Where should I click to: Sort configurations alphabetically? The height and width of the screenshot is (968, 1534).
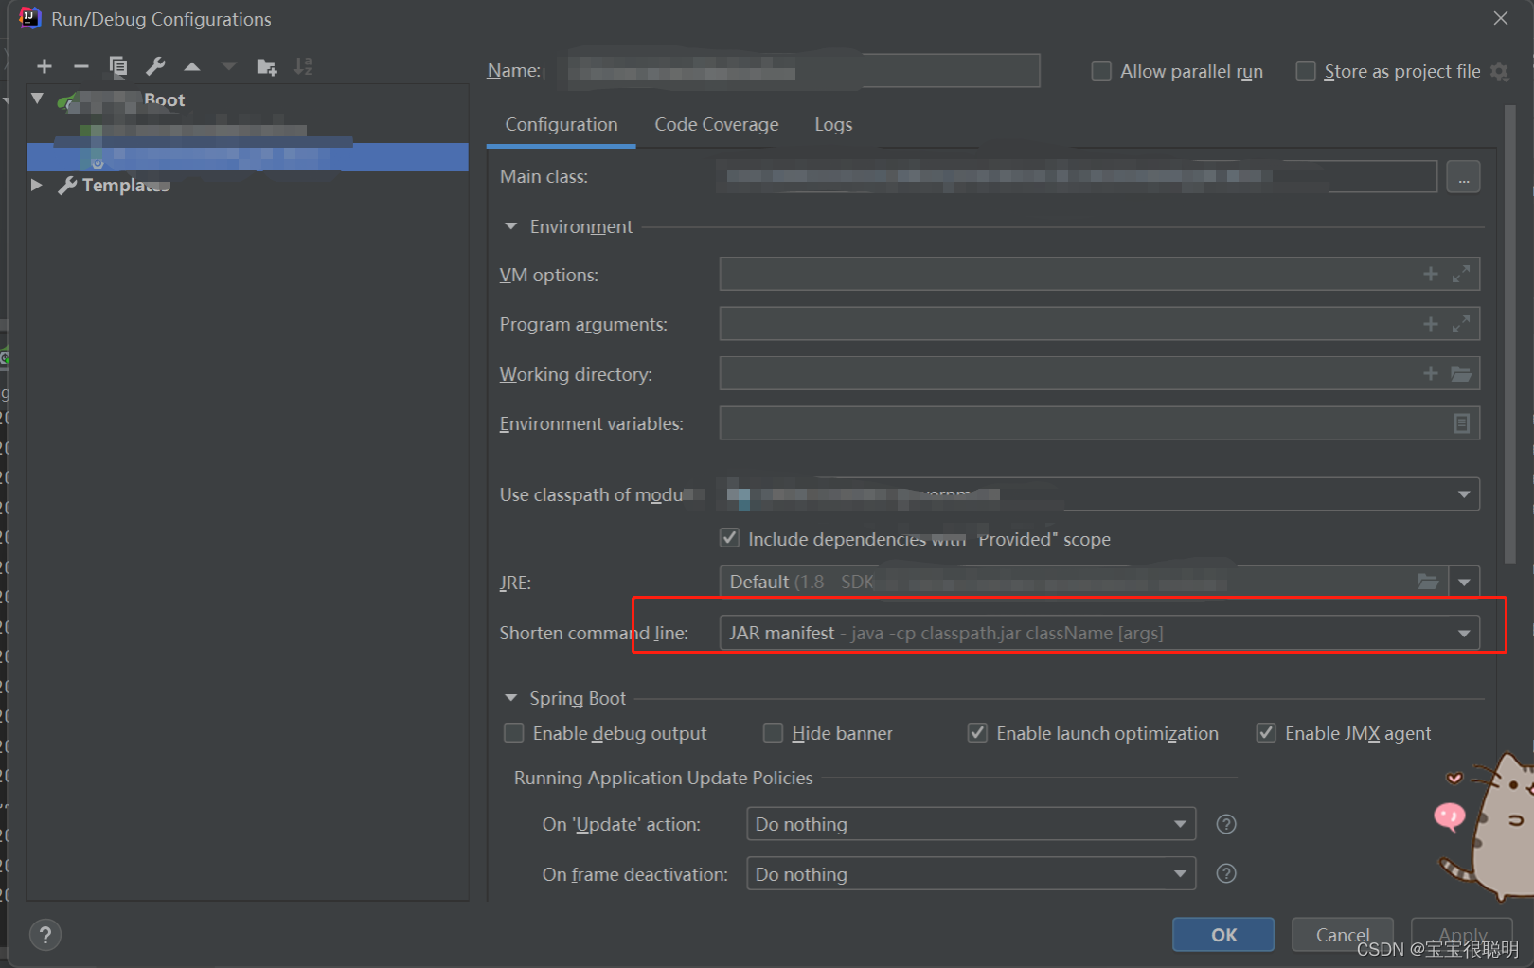tap(302, 66)
